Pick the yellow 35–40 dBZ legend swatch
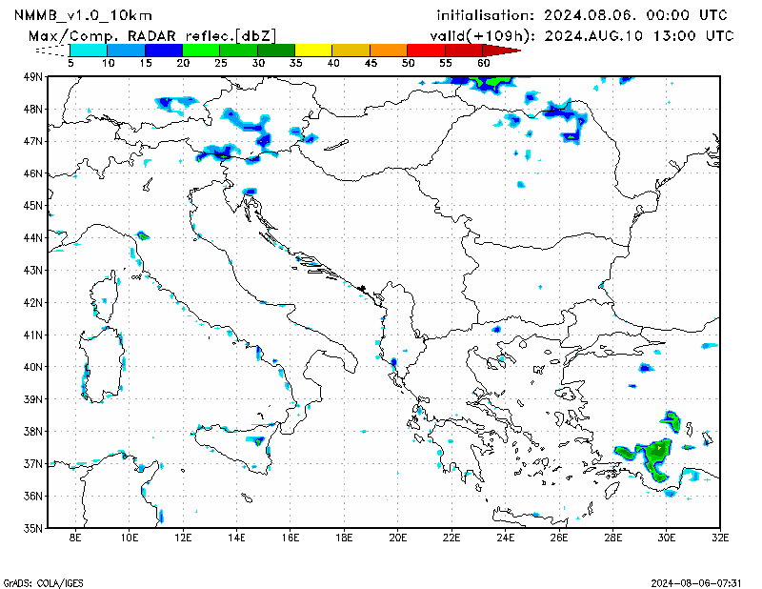The width and height of the screenshot is (762, 589). point(313,50)
